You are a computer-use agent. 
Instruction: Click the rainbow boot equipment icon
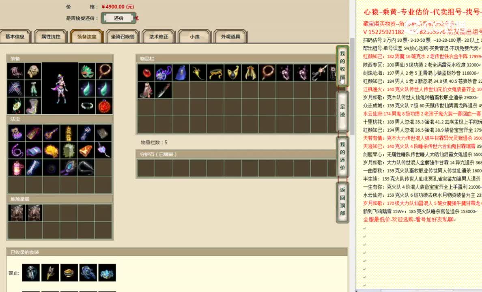point(33,106)
